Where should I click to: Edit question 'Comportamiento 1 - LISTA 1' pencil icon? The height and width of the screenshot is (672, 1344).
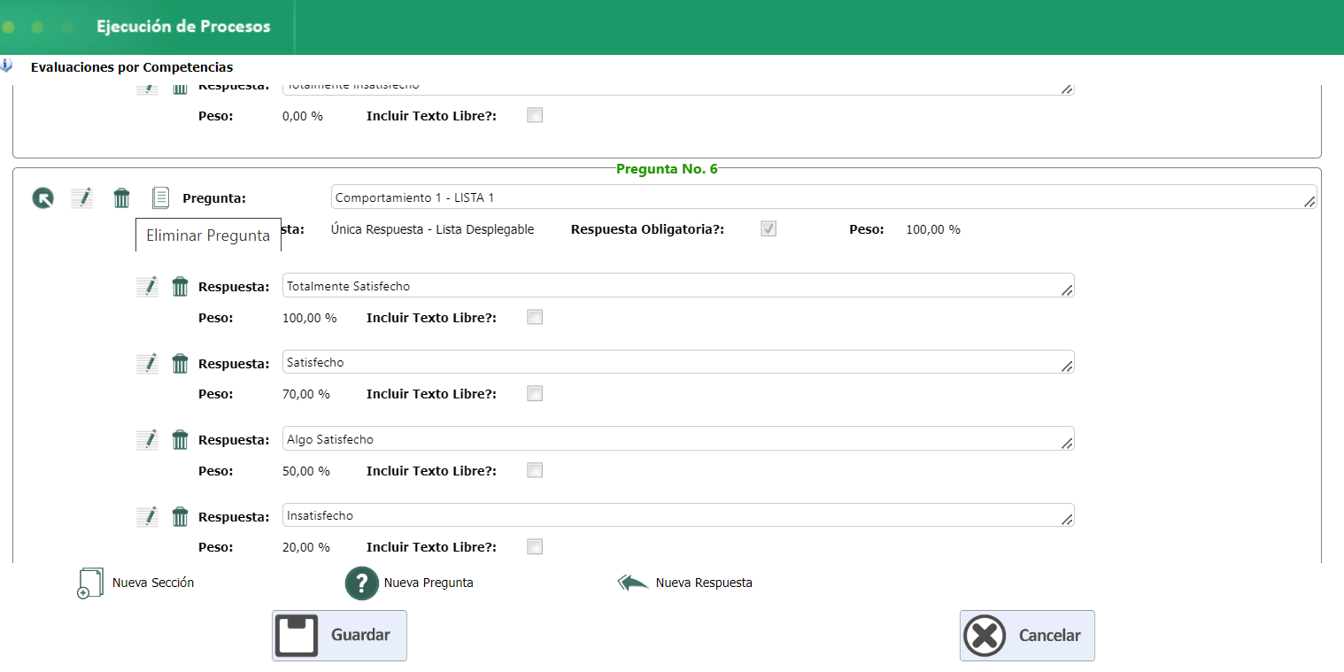pyautogui.click(x=81, y=197)
